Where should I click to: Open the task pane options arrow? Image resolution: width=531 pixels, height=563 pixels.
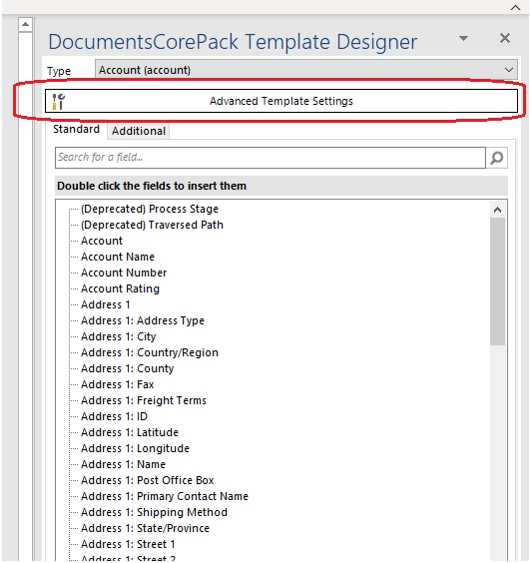[x=463, y=38]
